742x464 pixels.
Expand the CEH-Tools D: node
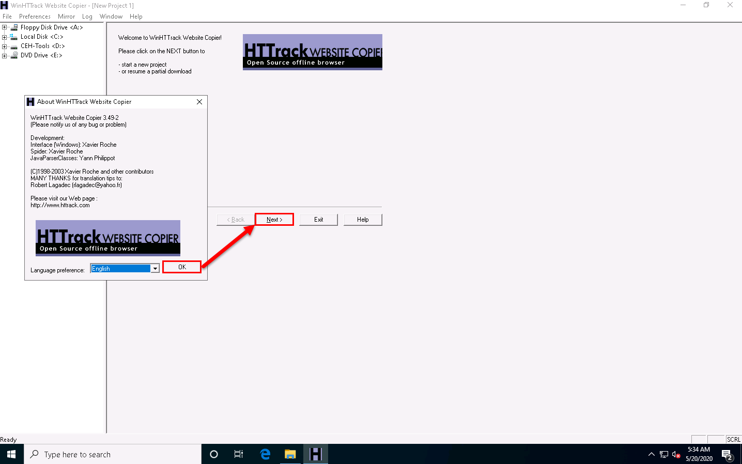click(x=5, y=46)
